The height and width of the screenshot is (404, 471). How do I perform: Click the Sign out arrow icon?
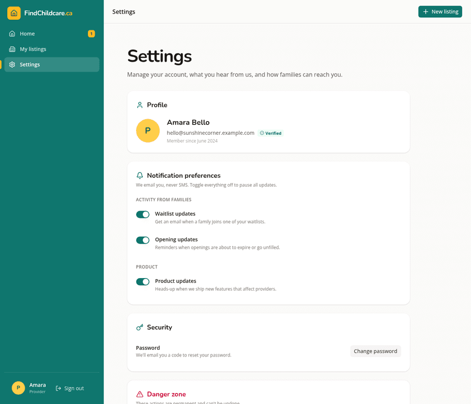click(x=58, y=388)
